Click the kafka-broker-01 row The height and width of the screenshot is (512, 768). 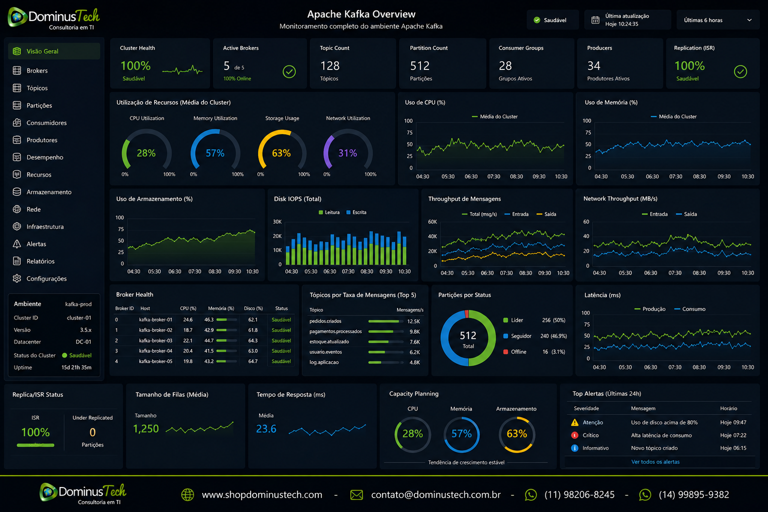(204, 319)
